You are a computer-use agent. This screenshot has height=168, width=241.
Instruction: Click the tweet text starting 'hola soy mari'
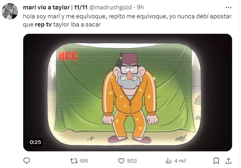pos(127,20)
